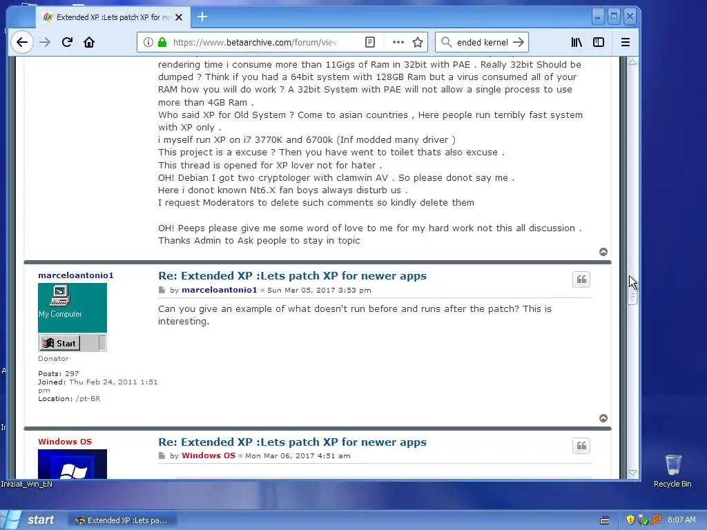The width and height of the screenshot is (707, 530).
Task: Click post icon beside marceloantonio1 byline
Action: [162, 290]
